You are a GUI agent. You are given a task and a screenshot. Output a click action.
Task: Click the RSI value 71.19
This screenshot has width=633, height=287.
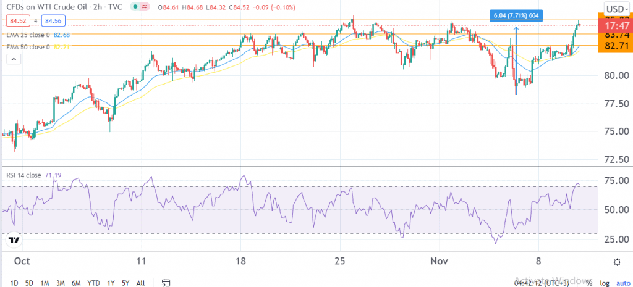(53, 175)
